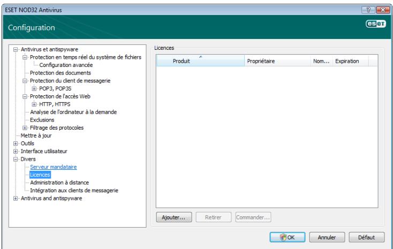Viewport: 393px width, 249px height.
Task: Select Antivirus et antispyware tree item
Action: 49,49
